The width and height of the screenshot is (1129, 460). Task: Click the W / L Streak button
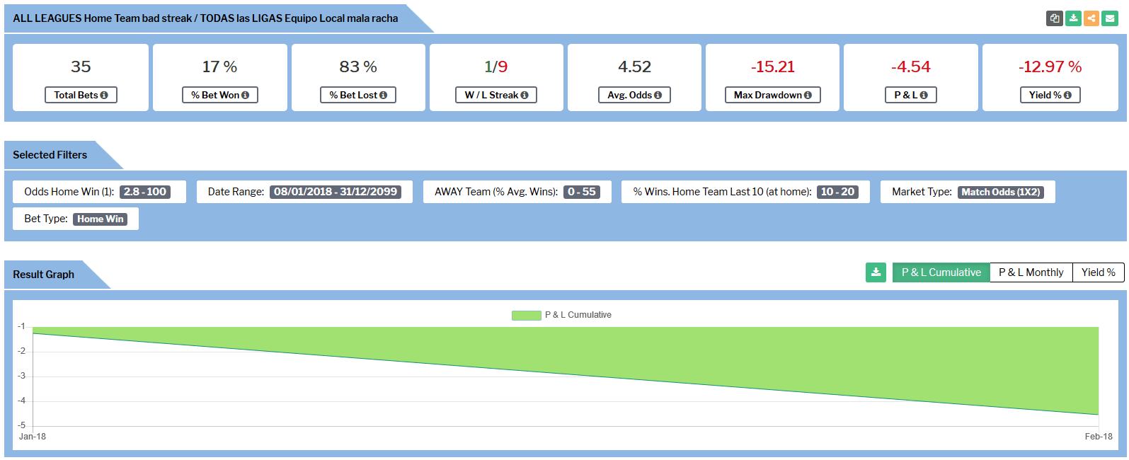[496, 95]
